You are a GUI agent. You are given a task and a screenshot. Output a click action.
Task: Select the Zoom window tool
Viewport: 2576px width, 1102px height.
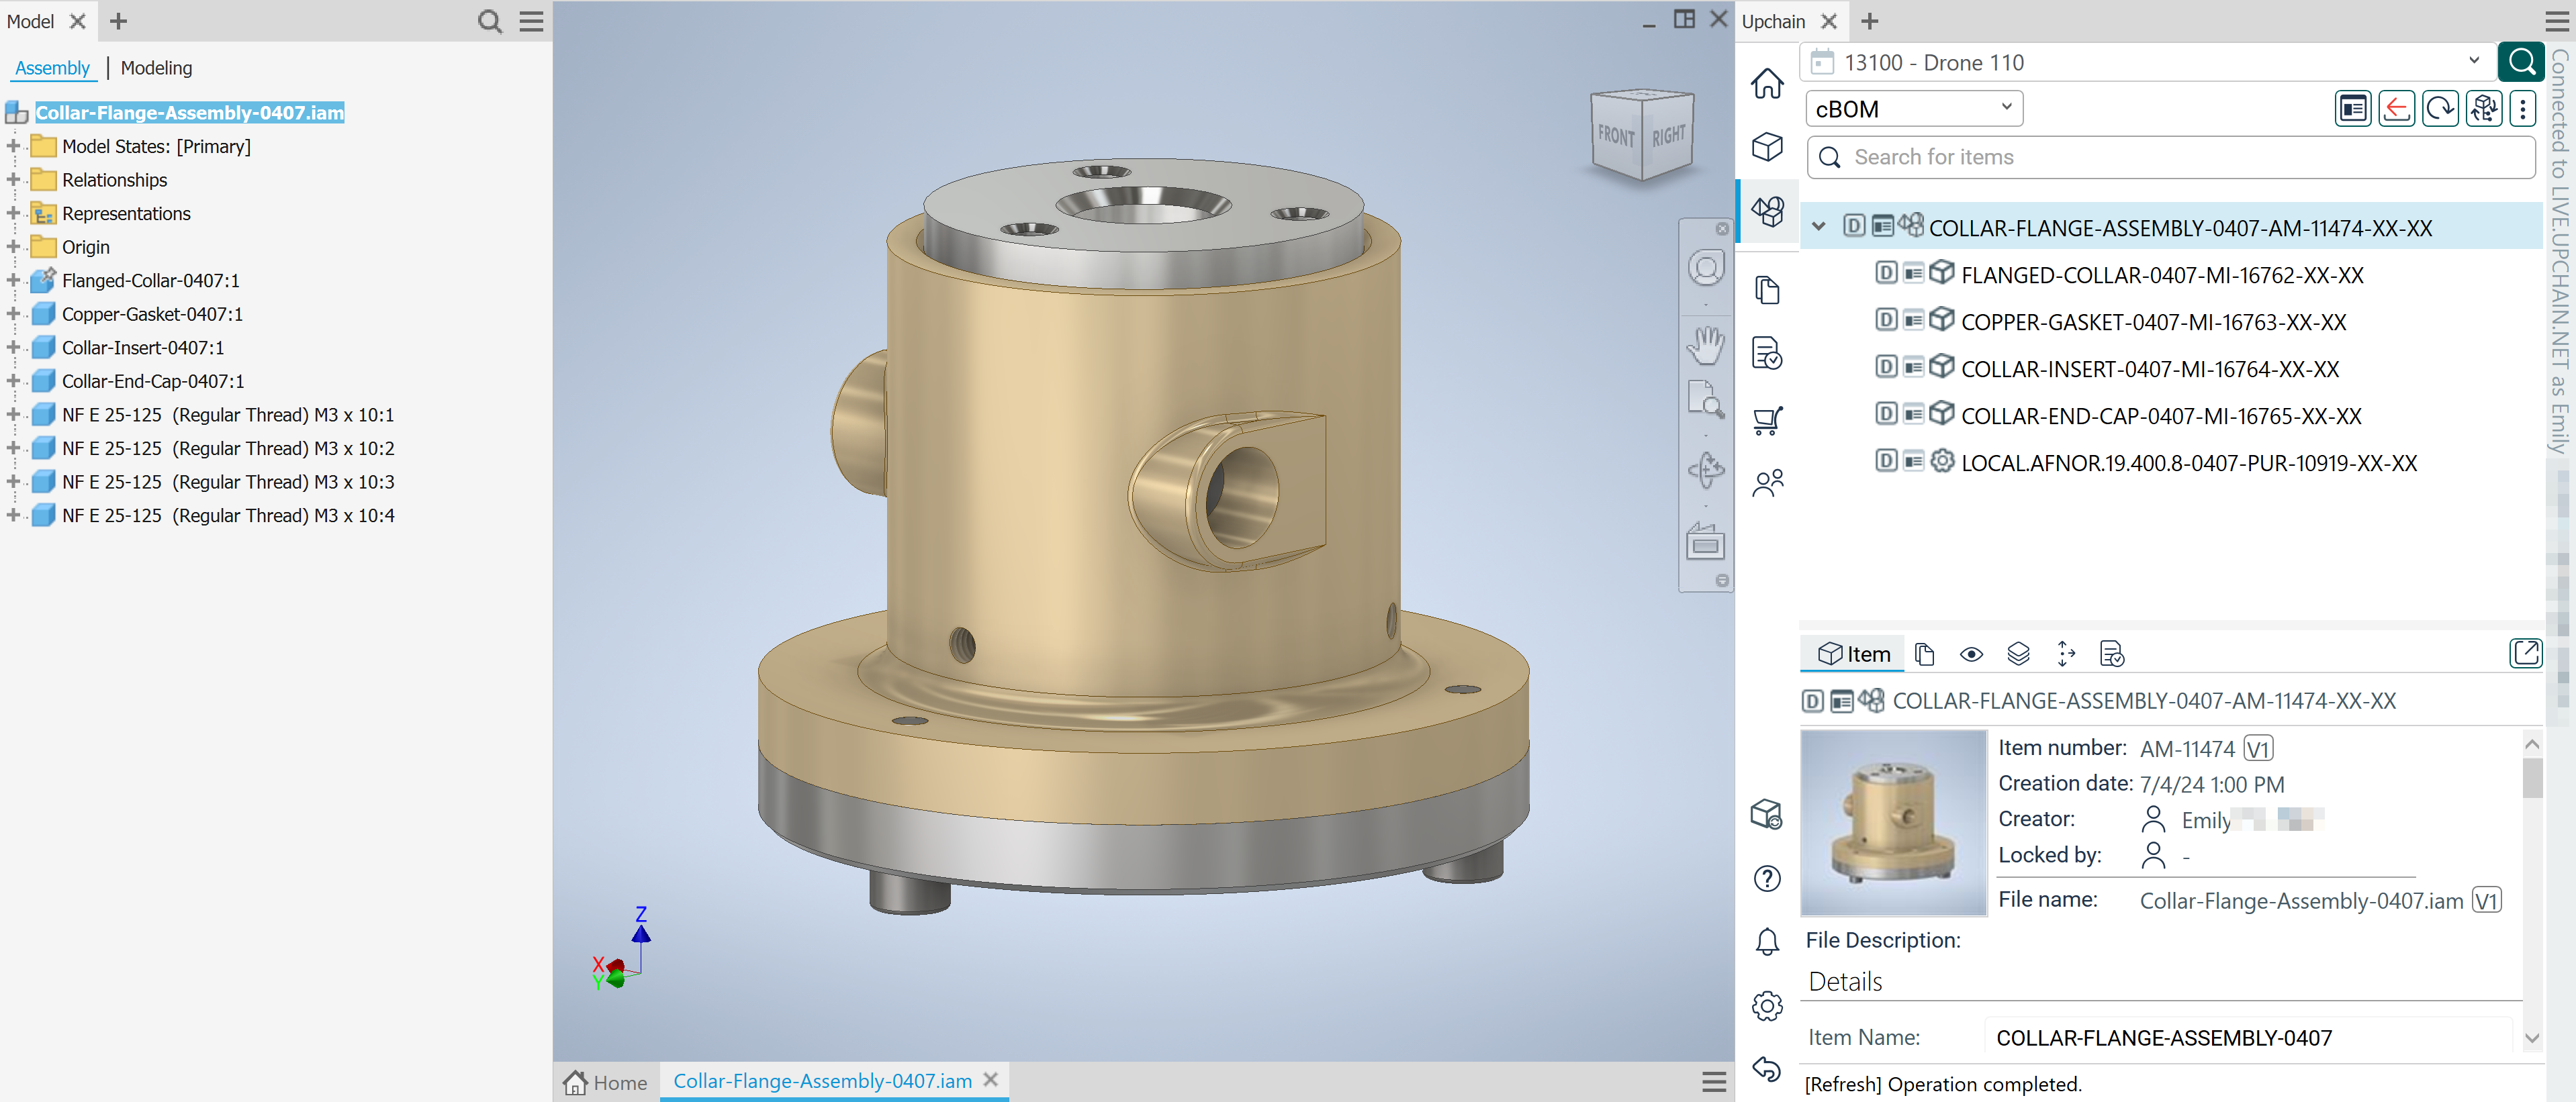[x=1705, y=399]
